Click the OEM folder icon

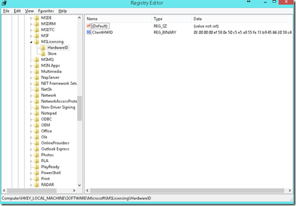pyautogui.click(x=37, y=125)
